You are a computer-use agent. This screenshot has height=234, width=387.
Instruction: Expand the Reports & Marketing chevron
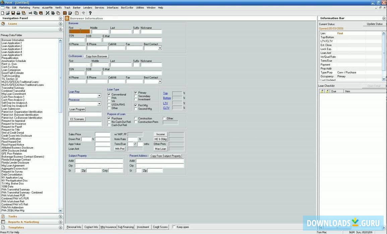coord(60,222)
